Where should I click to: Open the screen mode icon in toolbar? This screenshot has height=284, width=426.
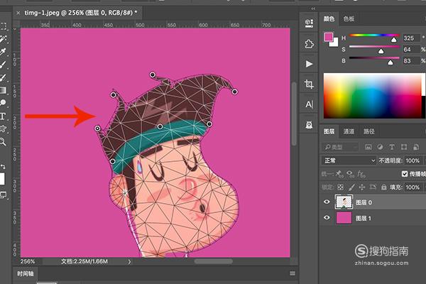(x=4, y=195)
